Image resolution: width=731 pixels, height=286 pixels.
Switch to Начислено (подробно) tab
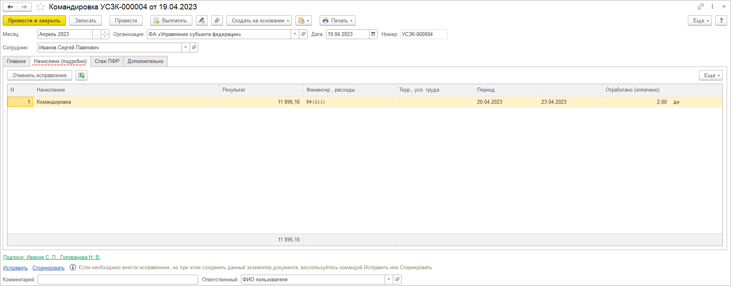(x=60, y=61)
